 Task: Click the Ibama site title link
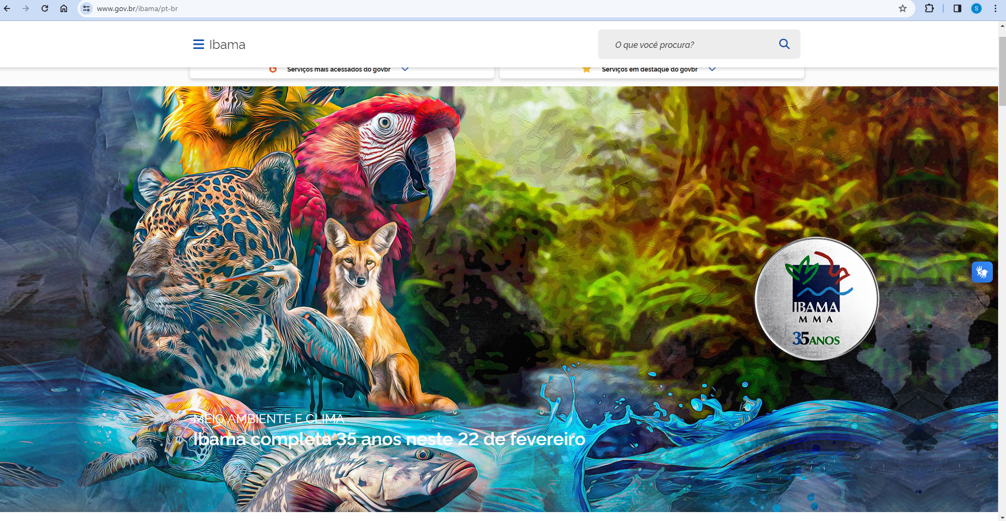(x=227, y=45)
